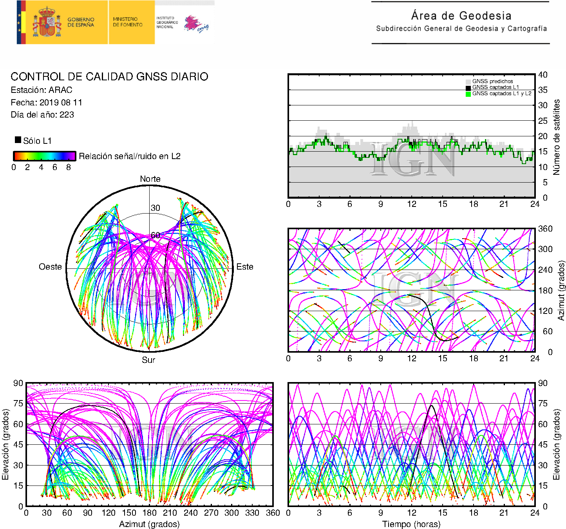Click the Área de Geodesia heading
Image resolution: width=566 pixels, height=529 pixels.
[x=461, y=16]
